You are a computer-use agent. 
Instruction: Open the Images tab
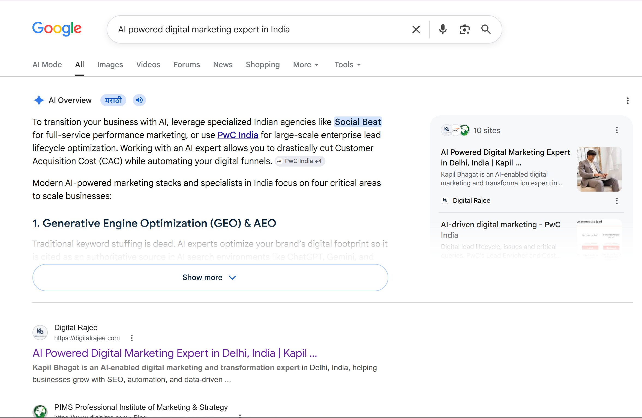(110, 65)
